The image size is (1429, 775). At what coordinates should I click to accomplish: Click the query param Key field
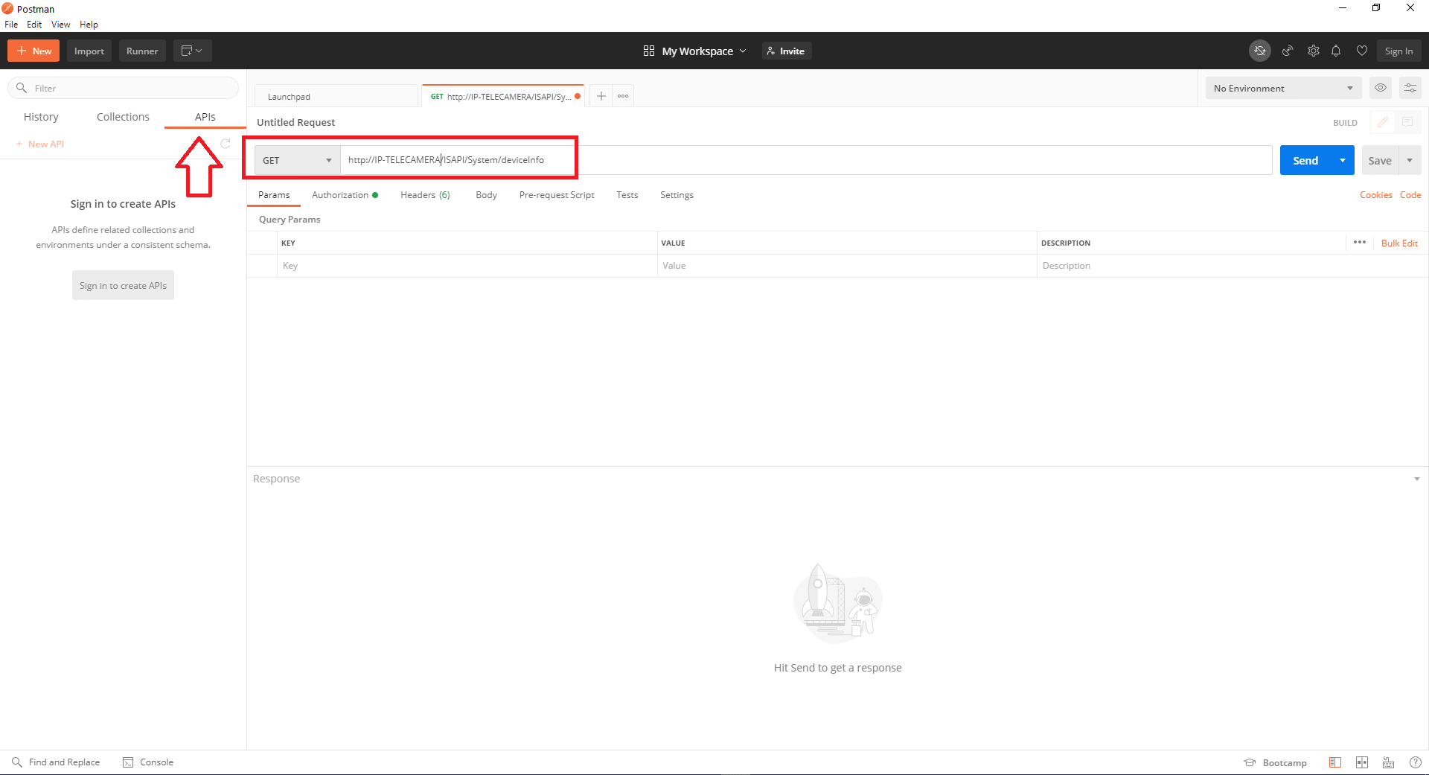[467, 266]
